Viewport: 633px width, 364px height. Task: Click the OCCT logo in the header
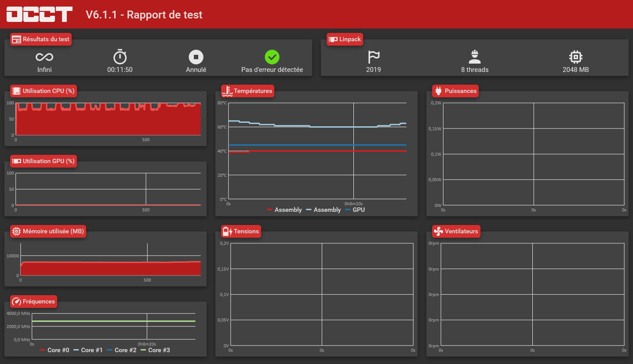pyautogui.click(x=40, y=14)
